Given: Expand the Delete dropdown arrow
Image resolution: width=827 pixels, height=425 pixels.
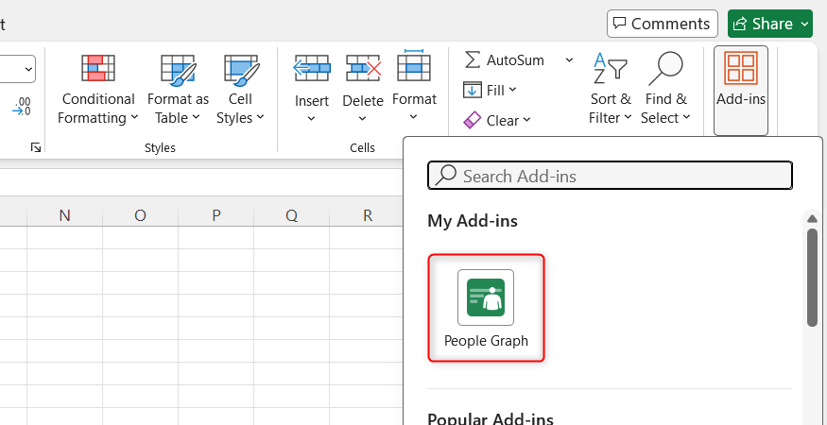Looking at the screenshot, I should pyautogui.click(x=362, y=119).
